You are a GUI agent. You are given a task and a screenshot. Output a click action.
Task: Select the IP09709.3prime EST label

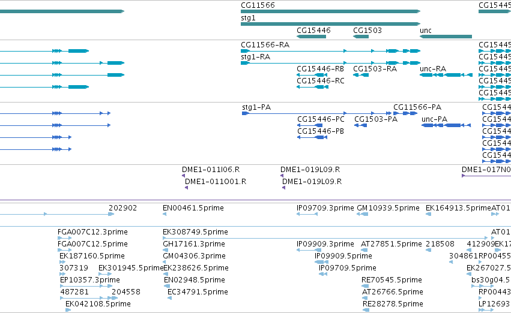click(325, 208)
